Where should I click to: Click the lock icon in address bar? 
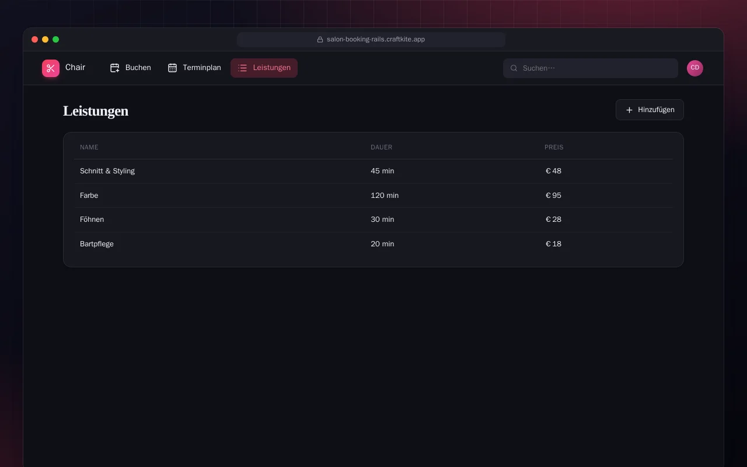point(320,40)
